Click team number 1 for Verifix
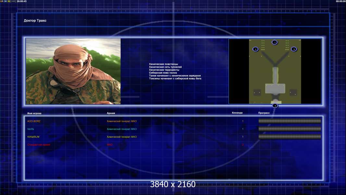The height and width of the screenshot is (195, 346). pyautogui.click(x=243, y=129)
